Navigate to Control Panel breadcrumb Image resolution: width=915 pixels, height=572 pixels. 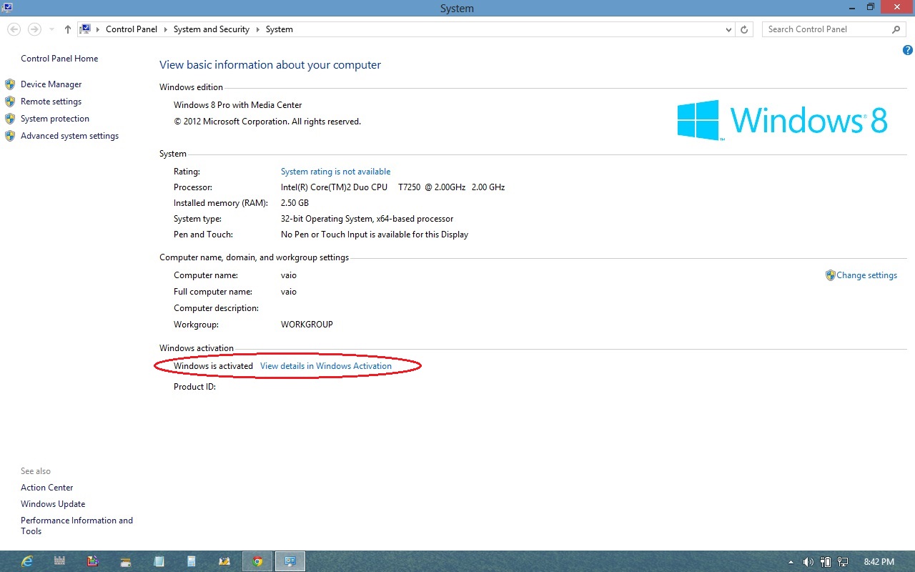(132, 29)
